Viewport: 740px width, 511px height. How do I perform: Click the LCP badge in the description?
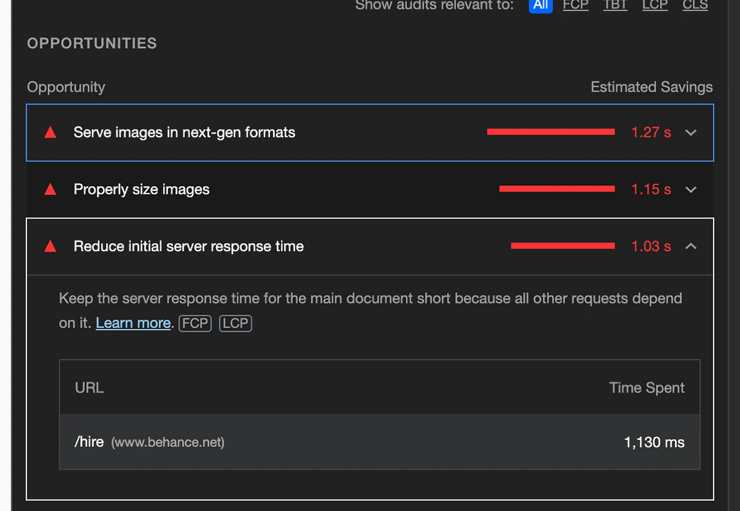[x=235, y=323]
